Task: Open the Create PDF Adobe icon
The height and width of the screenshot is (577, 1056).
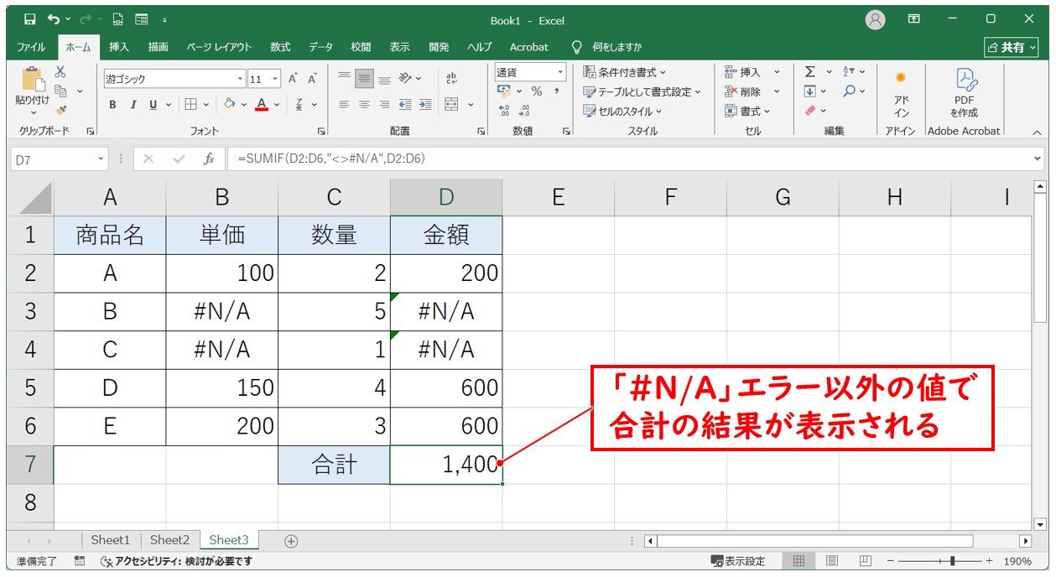Action: point(964,92)
